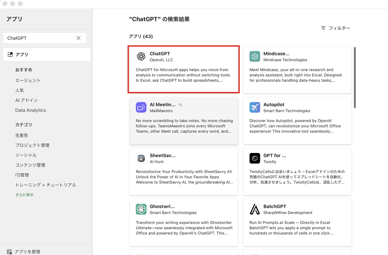Screen dimensions: 388x255
Task: Click the BatchGPT logo icon
Action: tap(255, 209)
